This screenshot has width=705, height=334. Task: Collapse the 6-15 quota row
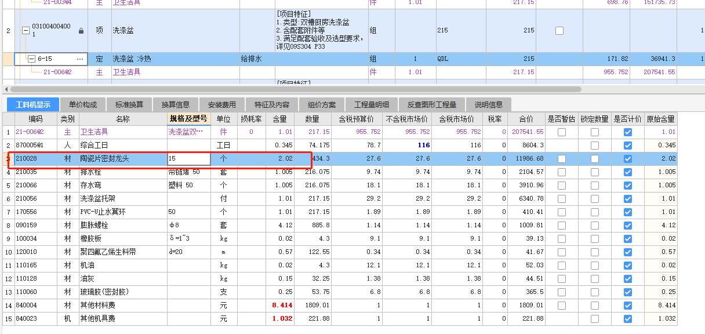tap(31, 59)
